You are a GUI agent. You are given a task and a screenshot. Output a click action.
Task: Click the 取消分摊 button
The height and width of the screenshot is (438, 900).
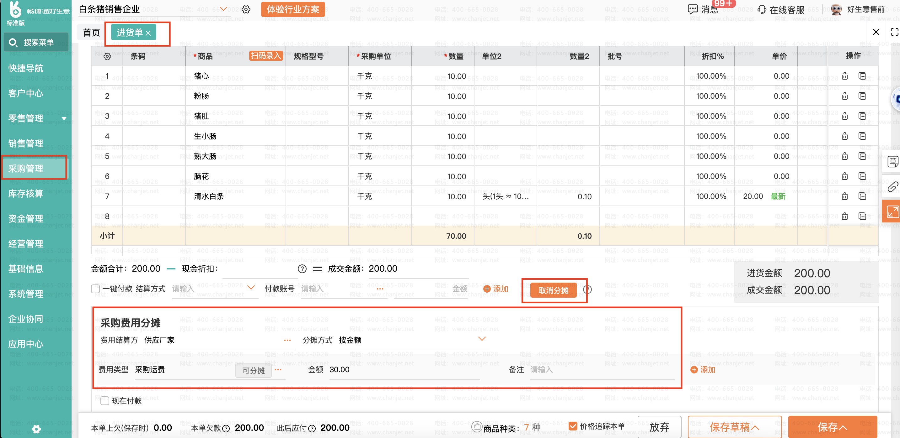point(554,290)
